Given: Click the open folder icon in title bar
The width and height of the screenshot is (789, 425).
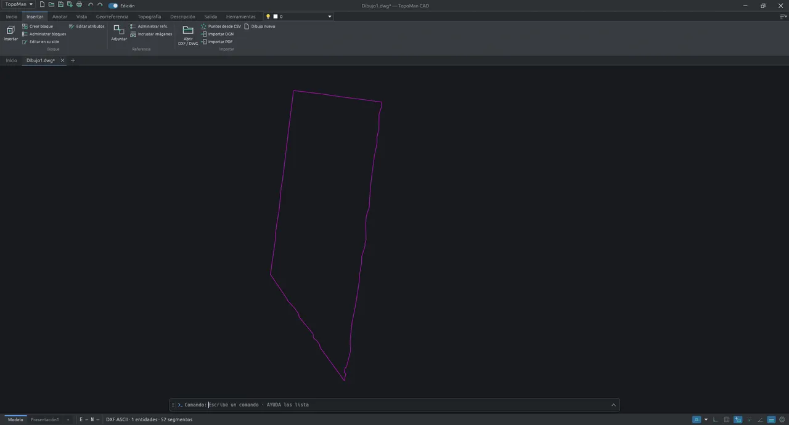Looking at the screenshot, I should [x=51, y=5].
